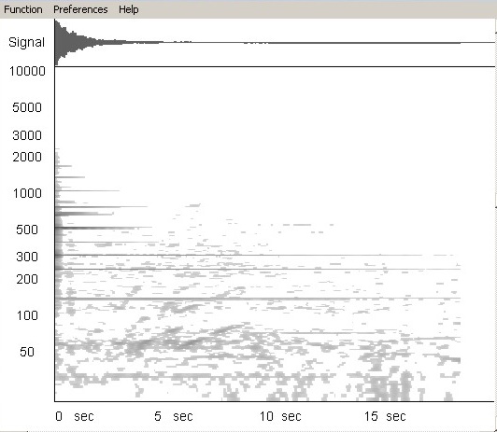
Task: Select the 300 frequency axis label
Action: (27, 257)
